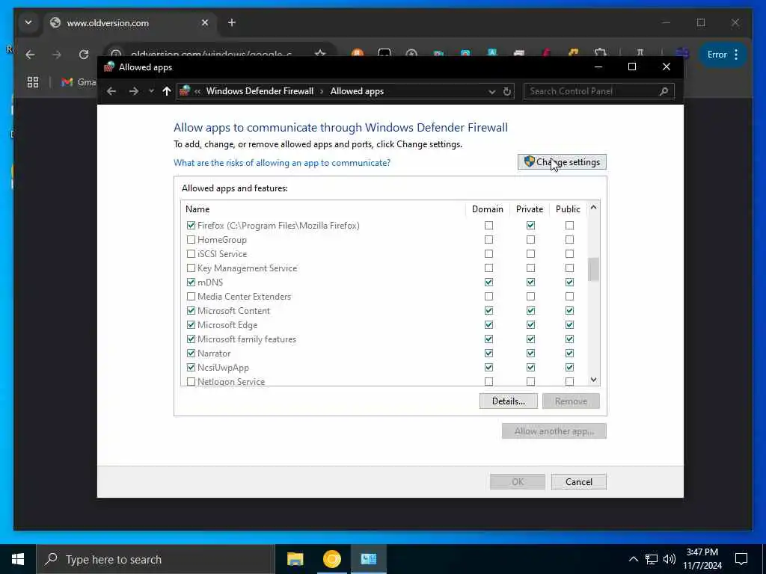Toggle Firefox Private network checkbox
Screen dimensions: 766x574
(530, 226)
